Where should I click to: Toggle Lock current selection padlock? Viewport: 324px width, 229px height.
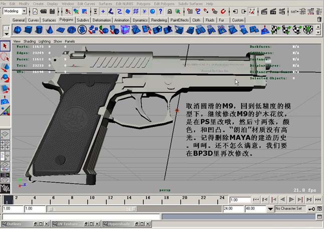pos(170,12)
